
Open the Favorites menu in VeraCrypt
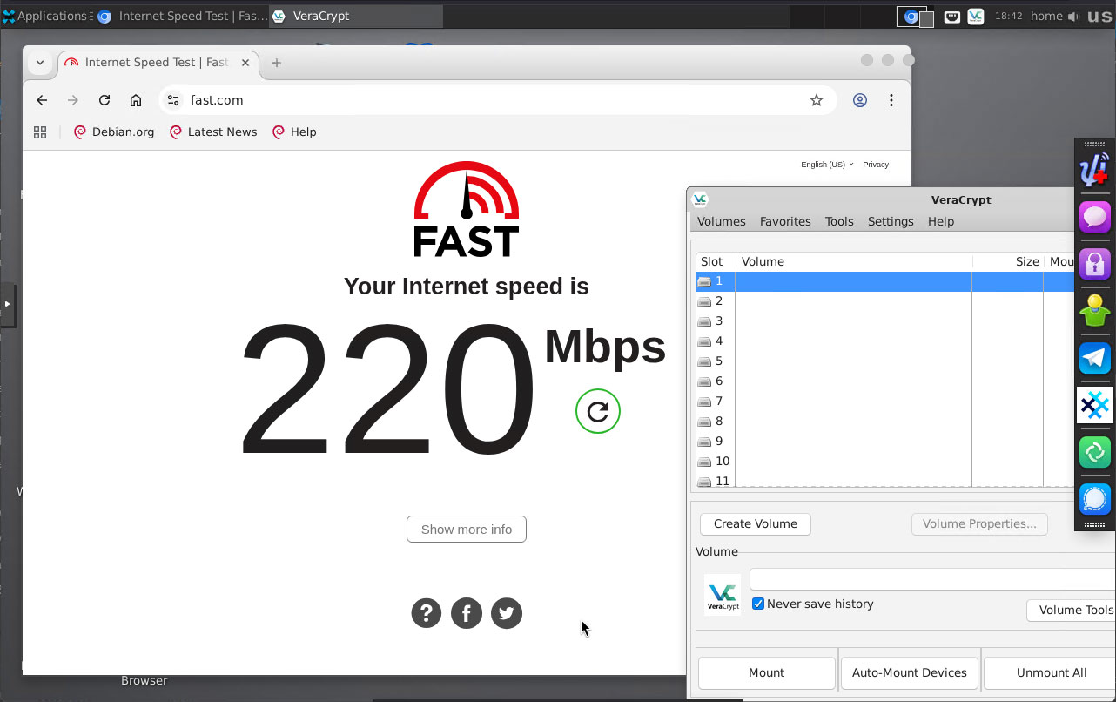pyautogui.click(x=785, y=221)
